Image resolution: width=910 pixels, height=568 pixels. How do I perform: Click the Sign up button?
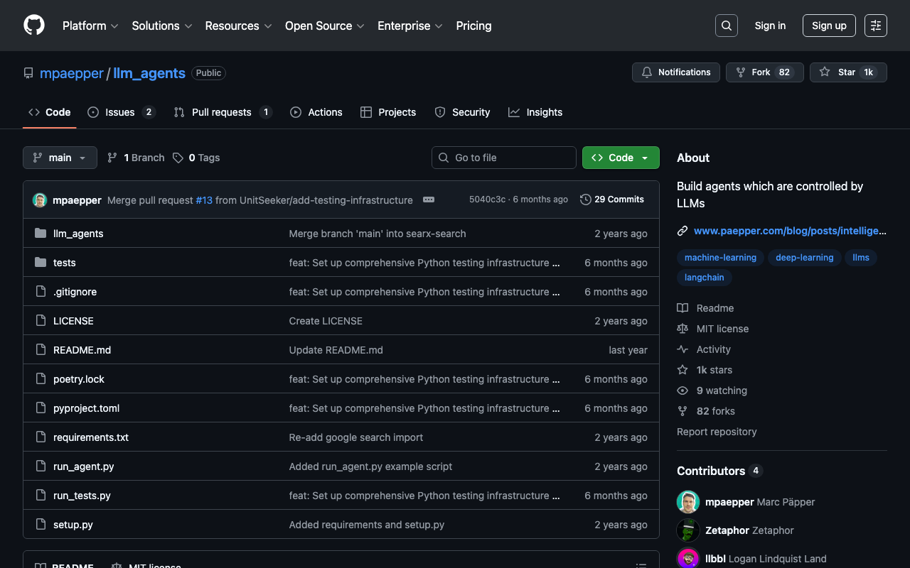click(x=829, y=26)
